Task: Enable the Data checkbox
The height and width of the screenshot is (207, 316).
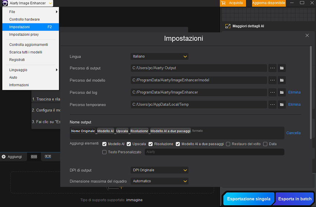Action: click(265, 144)
